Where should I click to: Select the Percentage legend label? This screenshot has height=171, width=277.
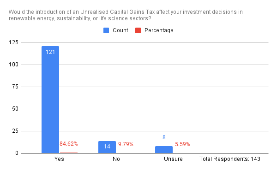[159, 30]
